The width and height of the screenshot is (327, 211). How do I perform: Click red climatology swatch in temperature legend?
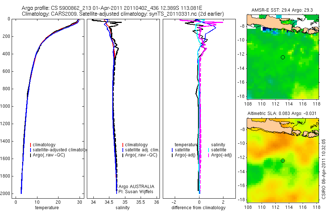point(31,145)
